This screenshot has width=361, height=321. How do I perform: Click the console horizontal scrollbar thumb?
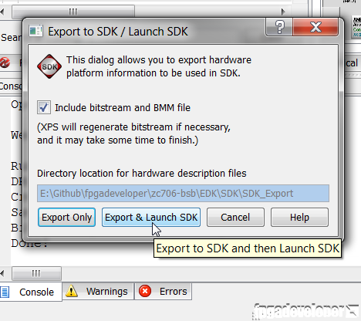[36, 273]
